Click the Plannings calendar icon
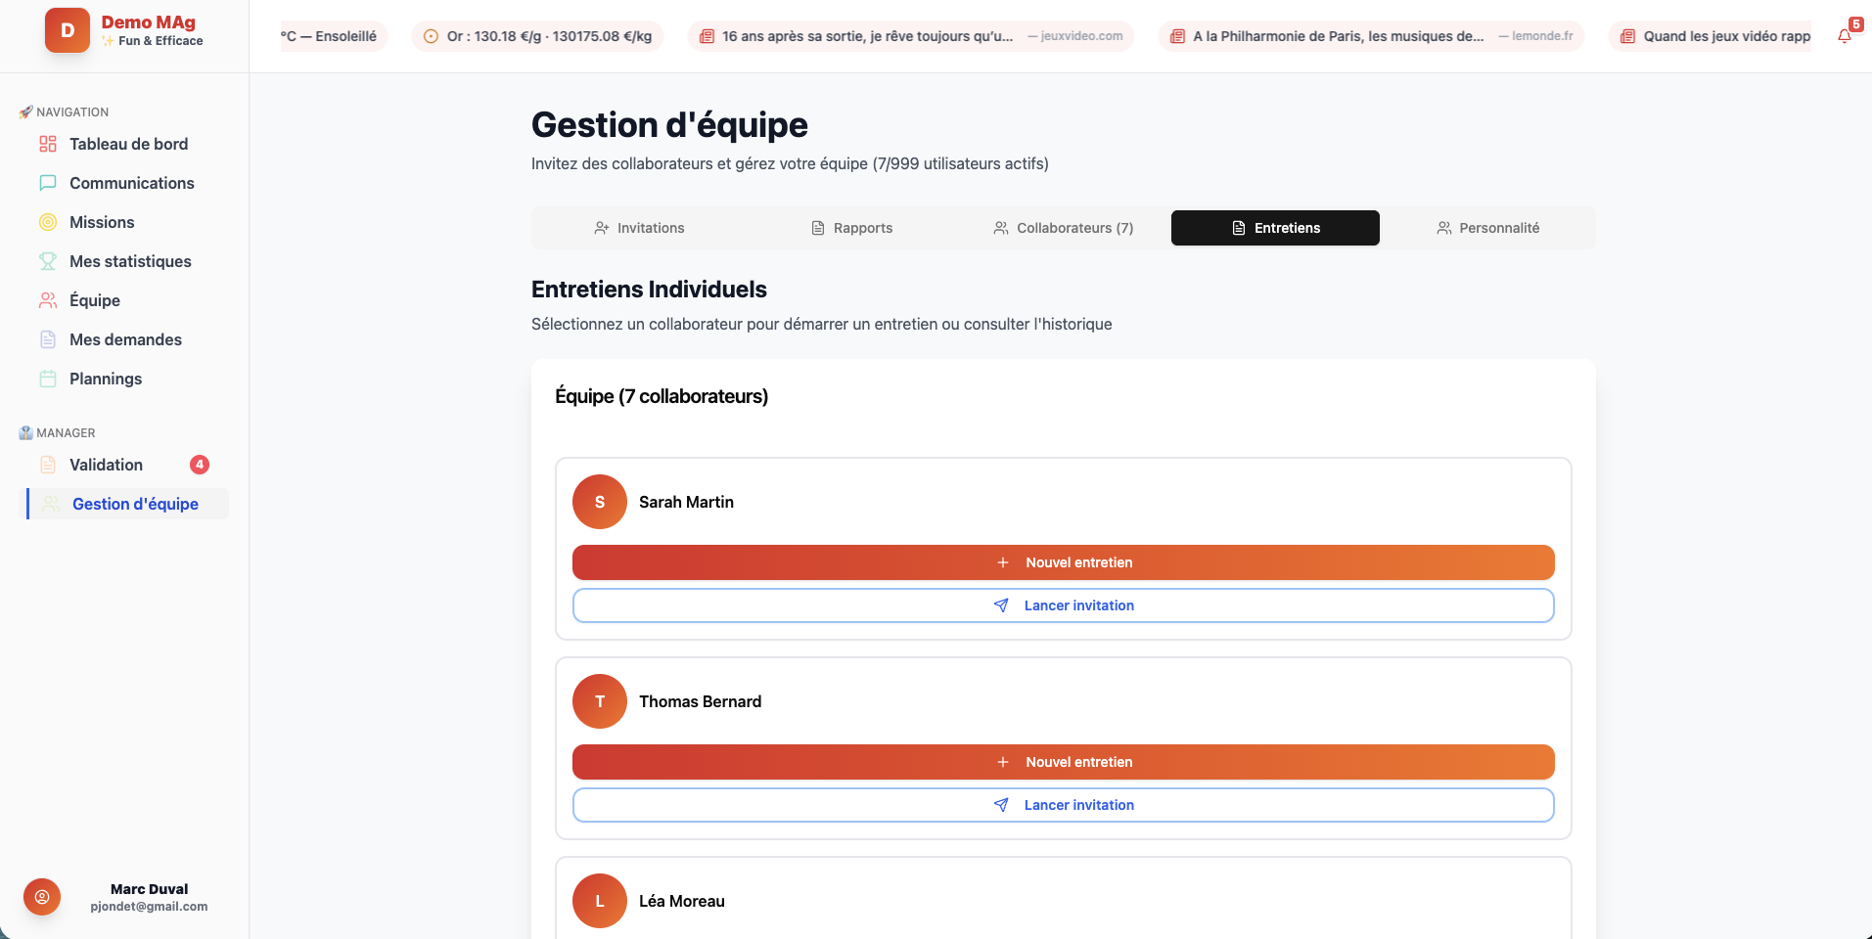Viewport: 1872px width, 939px height. tap(48, 379)
